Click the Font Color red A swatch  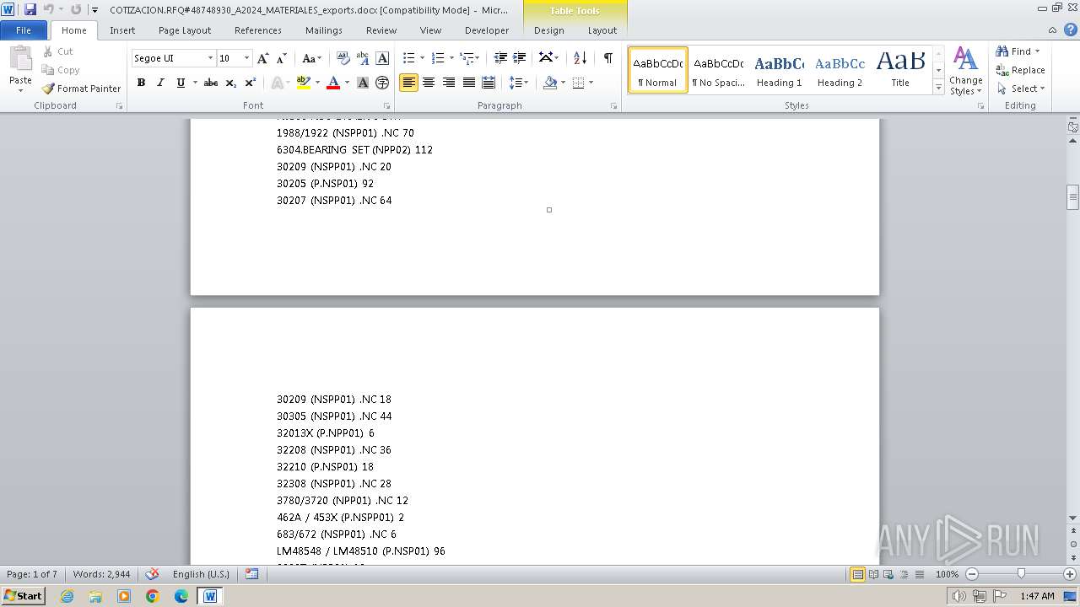(333, 83)
